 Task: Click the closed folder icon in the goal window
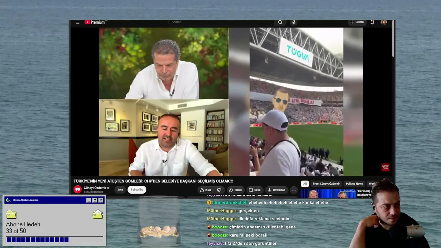(x=11, y=214)
